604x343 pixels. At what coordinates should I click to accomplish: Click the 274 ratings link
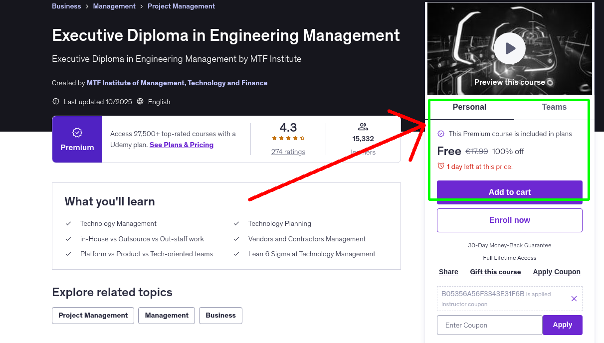tap(288, 152)
